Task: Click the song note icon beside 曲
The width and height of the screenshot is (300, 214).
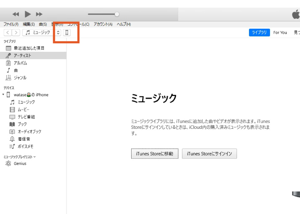Action: (x=9, y=70)
